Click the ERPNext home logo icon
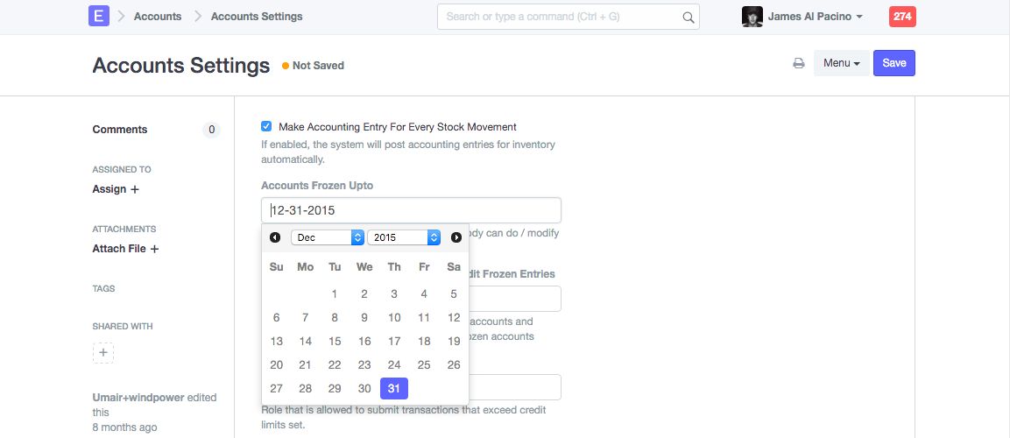Screen dimensions: 1010x438 (99, 17)
